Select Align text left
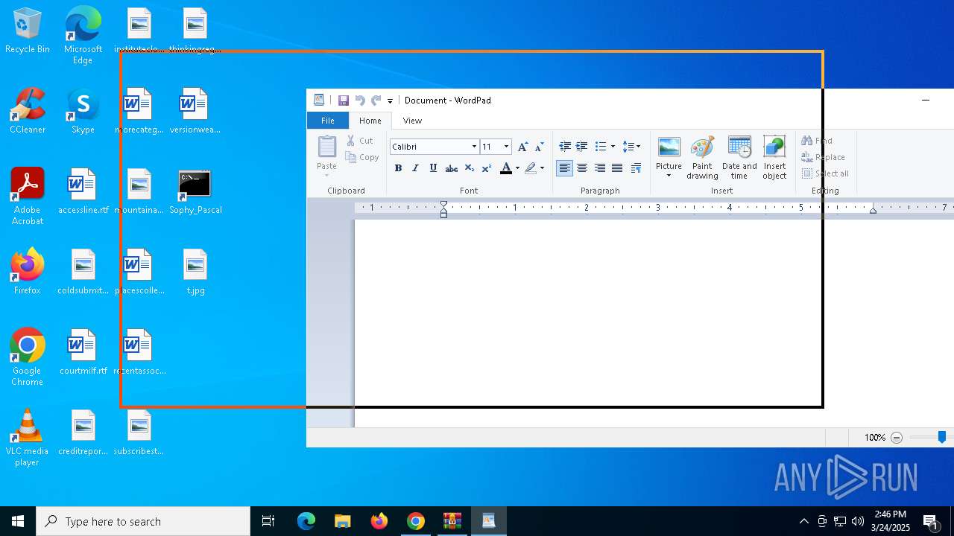Screen dimensions: 954x536 [x=565, y=168]
